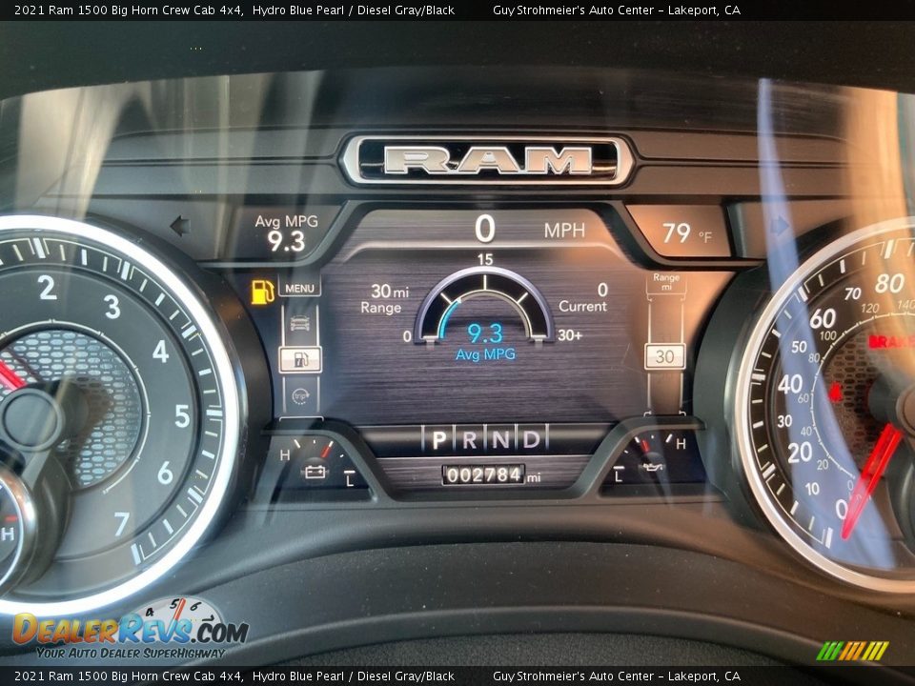The width and height of the screenshot is (915, 686).
Task: Select the highlighted fuel economy pump icon
Action: [300, 359]
